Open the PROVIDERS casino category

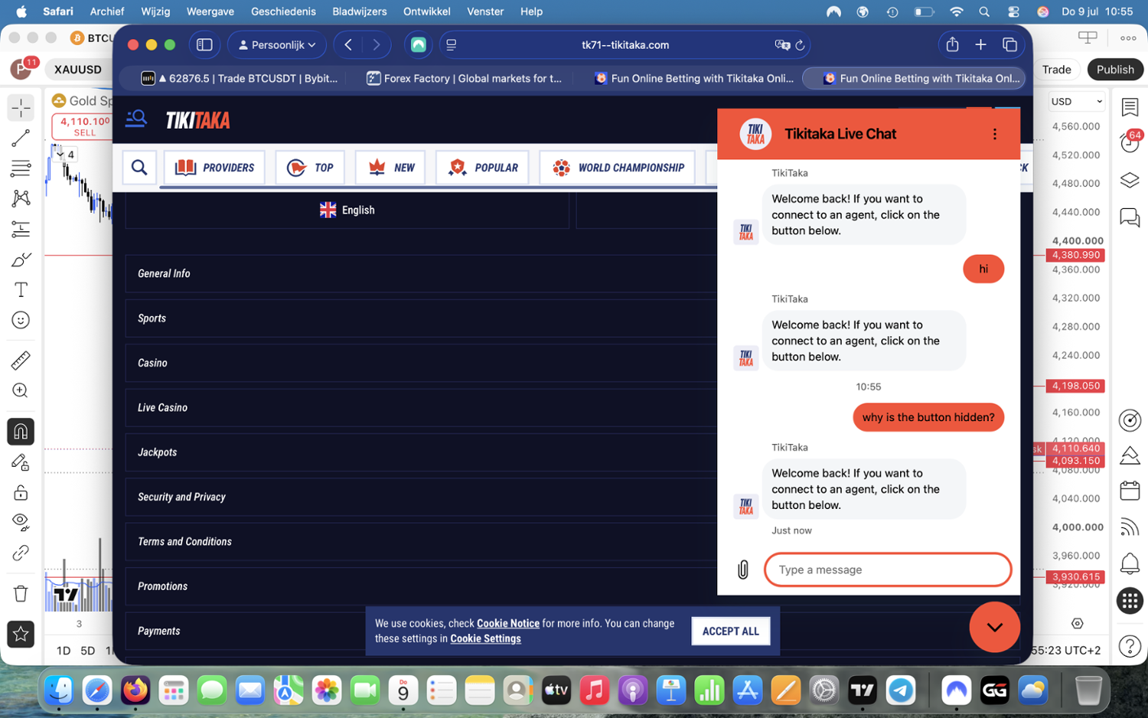pyautogui.click(x=214, y=168)
